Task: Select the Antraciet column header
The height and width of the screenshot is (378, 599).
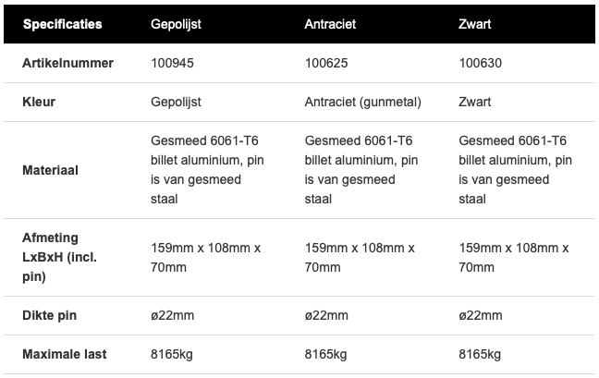Action: (x=328, y=24)
